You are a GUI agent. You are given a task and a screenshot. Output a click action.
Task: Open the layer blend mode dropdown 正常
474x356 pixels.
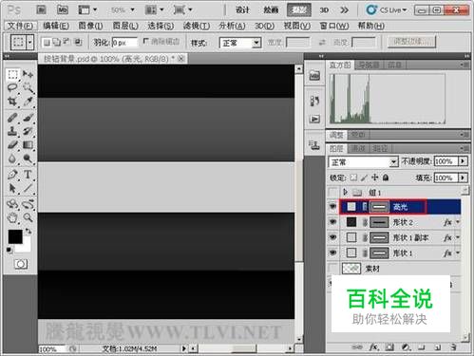pos(363,162)
